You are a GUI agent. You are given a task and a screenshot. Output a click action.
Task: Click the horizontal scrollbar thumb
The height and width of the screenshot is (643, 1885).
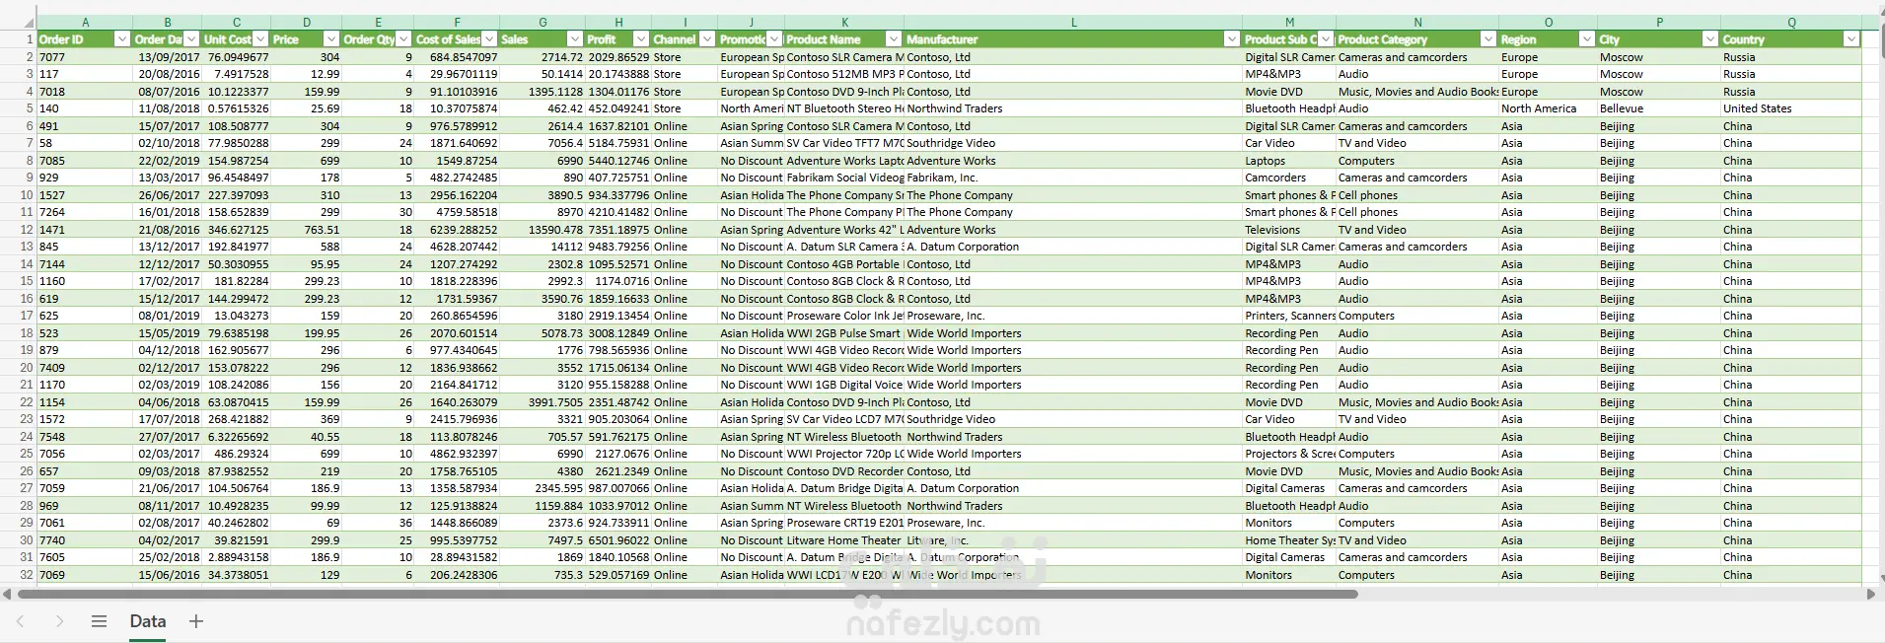point(688,594)
